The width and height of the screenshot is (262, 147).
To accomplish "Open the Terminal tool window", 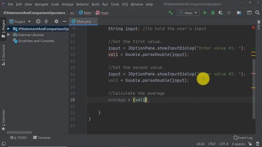I will tap(42, 138).
